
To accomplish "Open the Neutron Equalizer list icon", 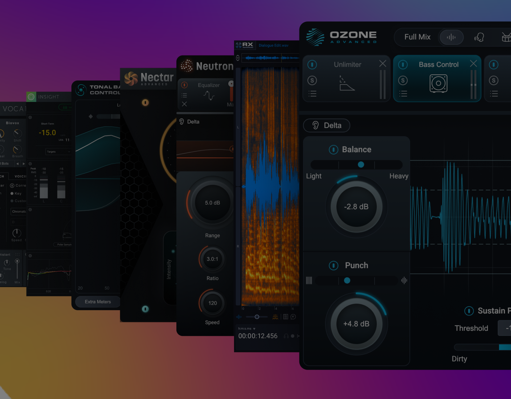I will (184, 95).
